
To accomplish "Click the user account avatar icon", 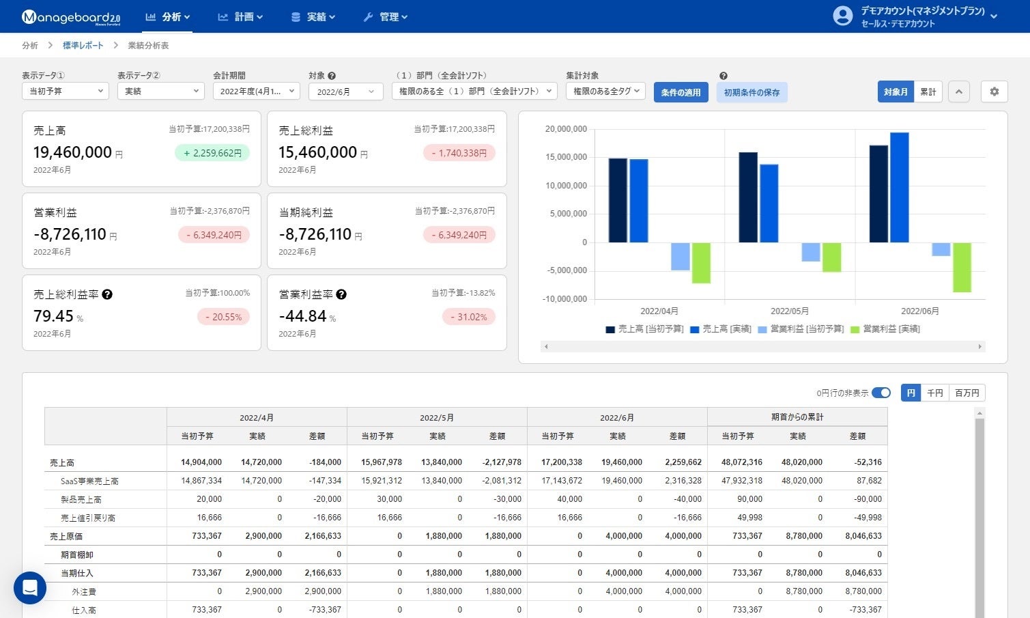I will coord(842,16).
